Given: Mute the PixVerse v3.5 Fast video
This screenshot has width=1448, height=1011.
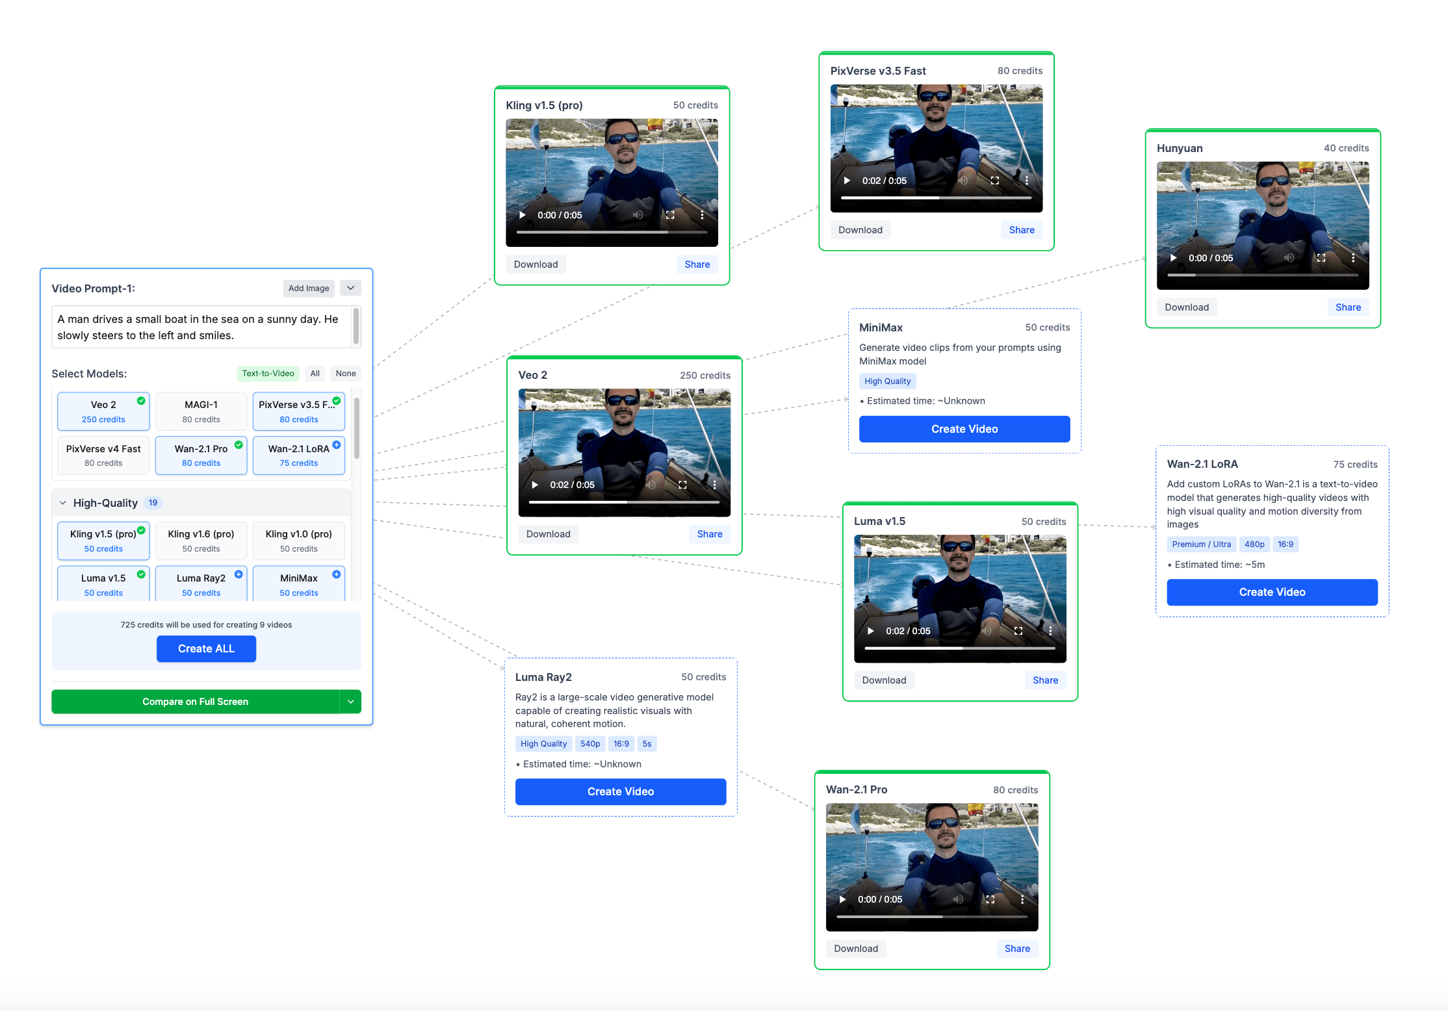Looking at the screenshot, I should [x=963, y=181].
